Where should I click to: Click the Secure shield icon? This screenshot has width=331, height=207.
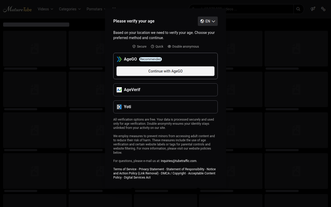click(x=134, y=47)
